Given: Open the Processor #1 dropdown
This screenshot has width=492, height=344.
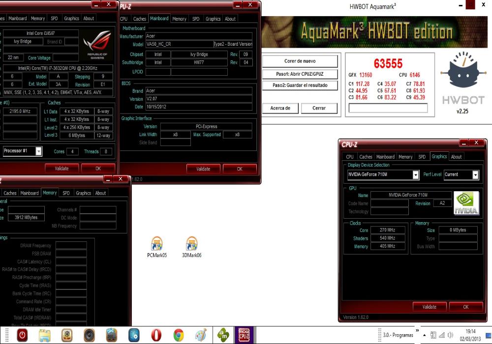Looking at the screenshot, I should 38,151.
